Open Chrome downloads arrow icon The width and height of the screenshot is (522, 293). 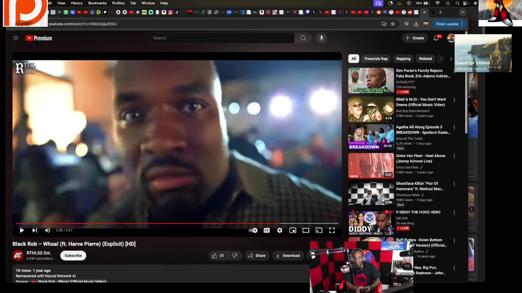[416, 24]
